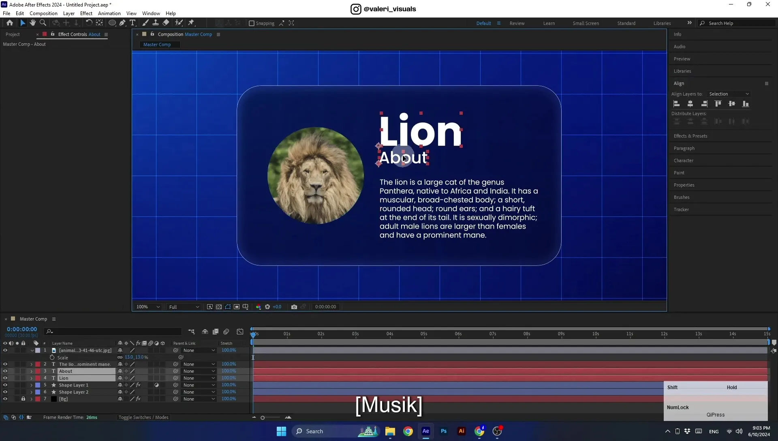
Task: Expand the Effects & Presets panel
Action: pos(690,136)
